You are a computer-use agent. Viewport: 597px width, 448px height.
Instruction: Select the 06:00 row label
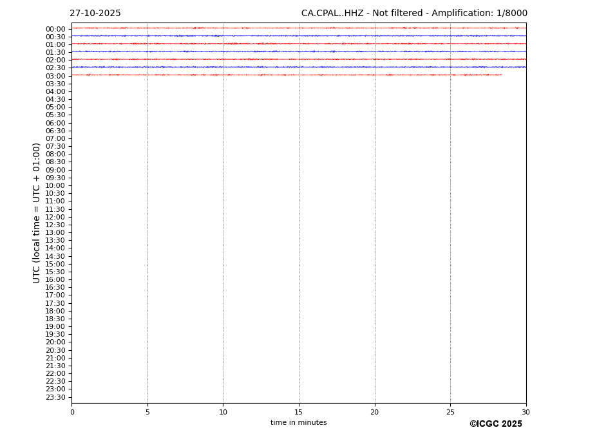[55, 123]
